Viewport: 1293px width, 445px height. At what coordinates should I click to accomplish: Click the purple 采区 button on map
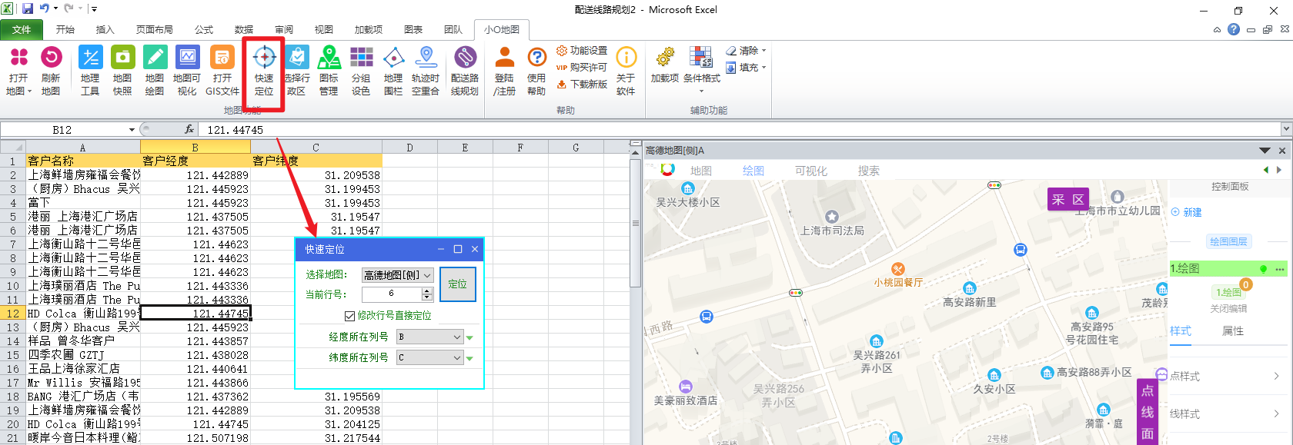coord(1068,199)
